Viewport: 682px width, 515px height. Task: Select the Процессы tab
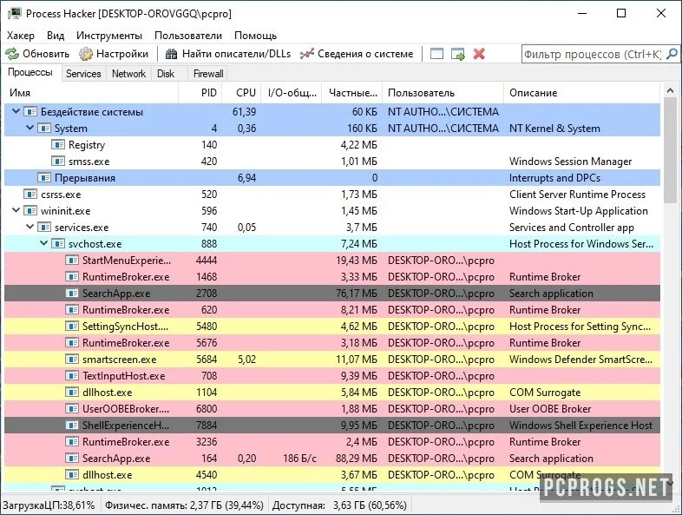point(30,72)
